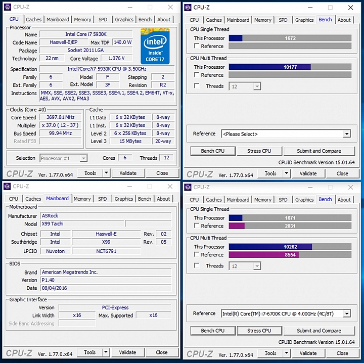Image resolution: width=364 pixels, height=363 pixels.
Task: Click the CPU-Z app icon in bottom-left window title bar
Action: (7, 187)
